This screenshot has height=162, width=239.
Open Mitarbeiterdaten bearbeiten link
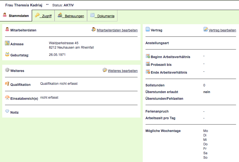tap(117, 30)
